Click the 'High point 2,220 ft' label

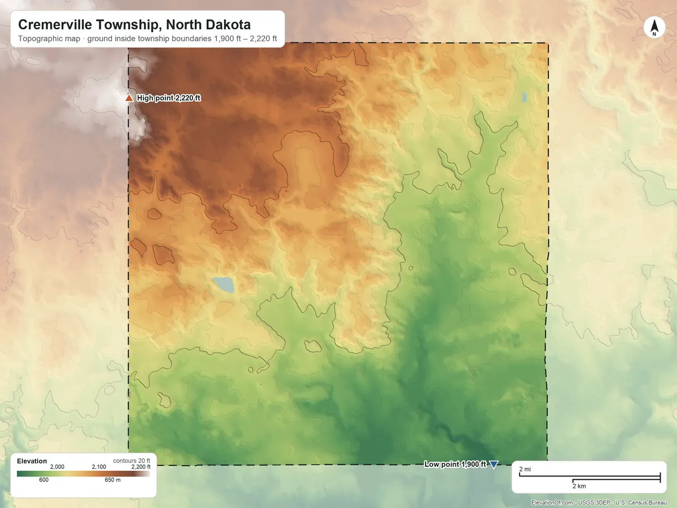pos(169,98)
